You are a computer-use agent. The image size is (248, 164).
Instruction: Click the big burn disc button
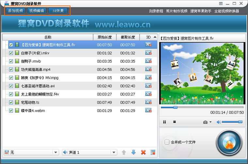coord(229,143)
